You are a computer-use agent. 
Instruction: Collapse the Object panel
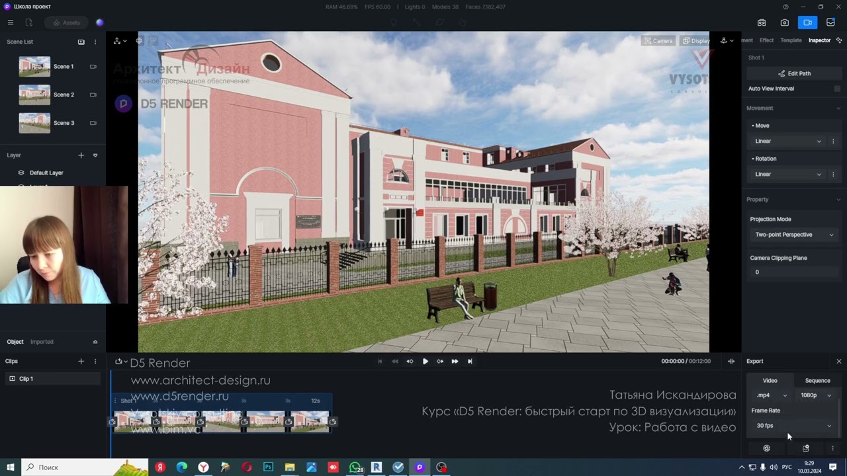point(95,342)
